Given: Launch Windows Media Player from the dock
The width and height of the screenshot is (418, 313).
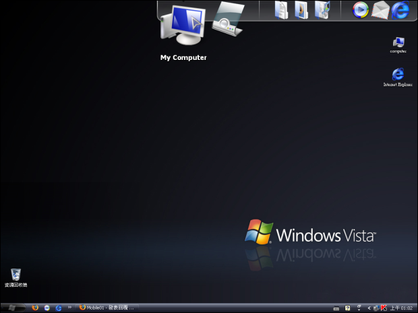Looking at the screenshot, I should [x=361, y=10].
